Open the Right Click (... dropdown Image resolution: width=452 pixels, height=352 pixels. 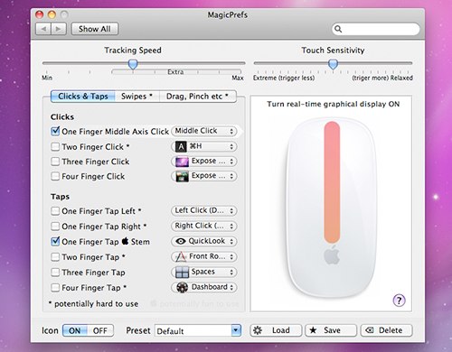coord(204,226)
